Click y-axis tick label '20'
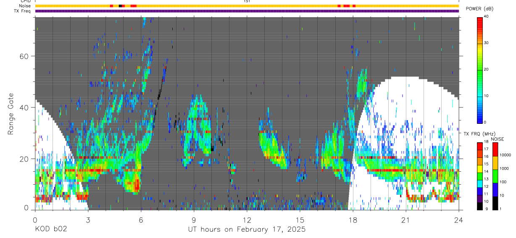 tap(24, 159)
